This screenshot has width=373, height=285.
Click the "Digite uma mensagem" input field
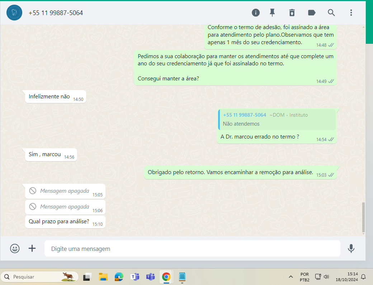point(192,249)
